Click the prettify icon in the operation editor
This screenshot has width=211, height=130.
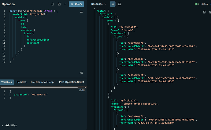(81, 73)
